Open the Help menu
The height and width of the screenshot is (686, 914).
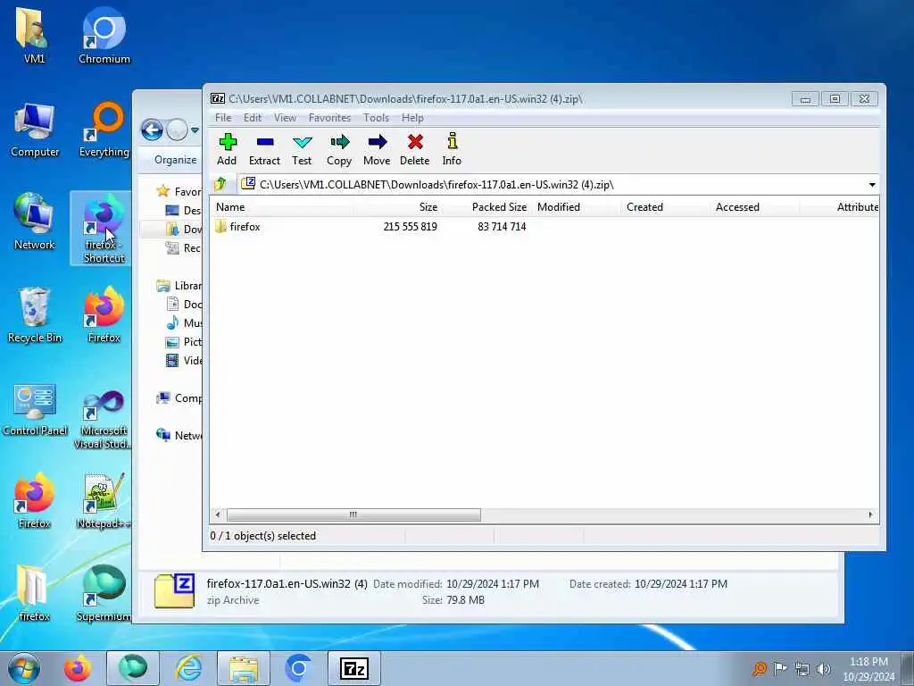412,118
